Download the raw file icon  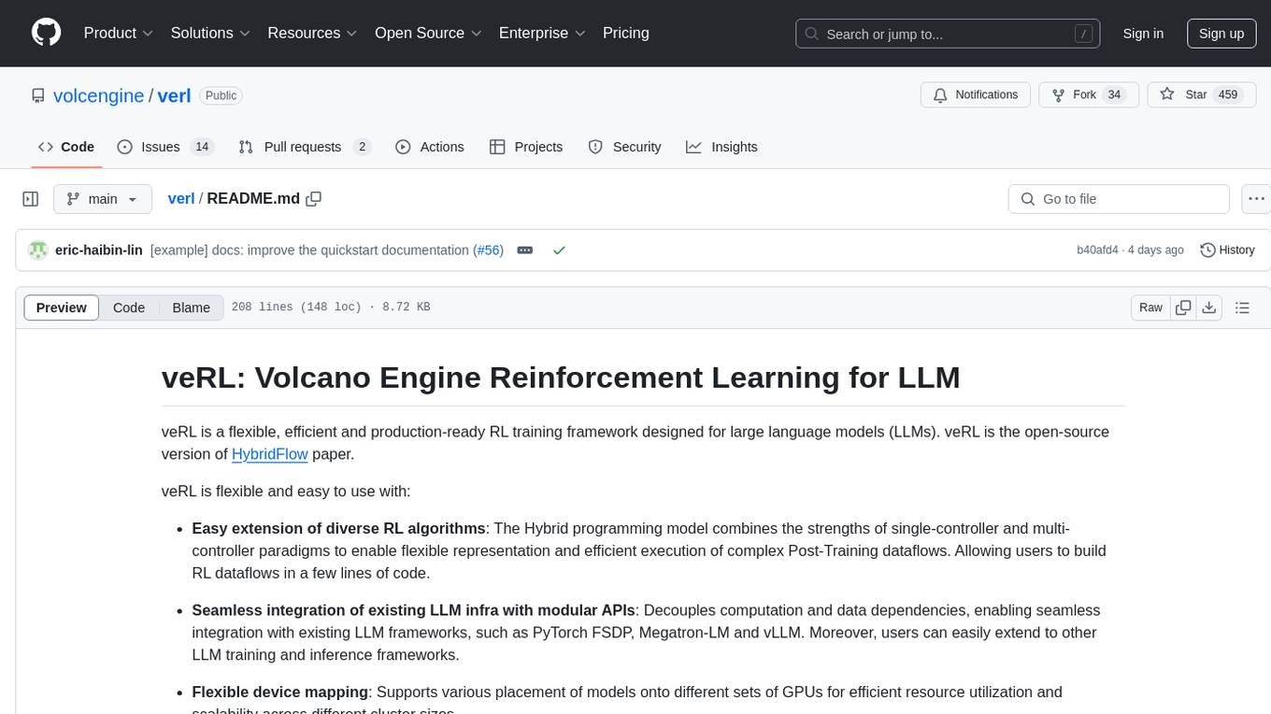[x=1208, y=307]
